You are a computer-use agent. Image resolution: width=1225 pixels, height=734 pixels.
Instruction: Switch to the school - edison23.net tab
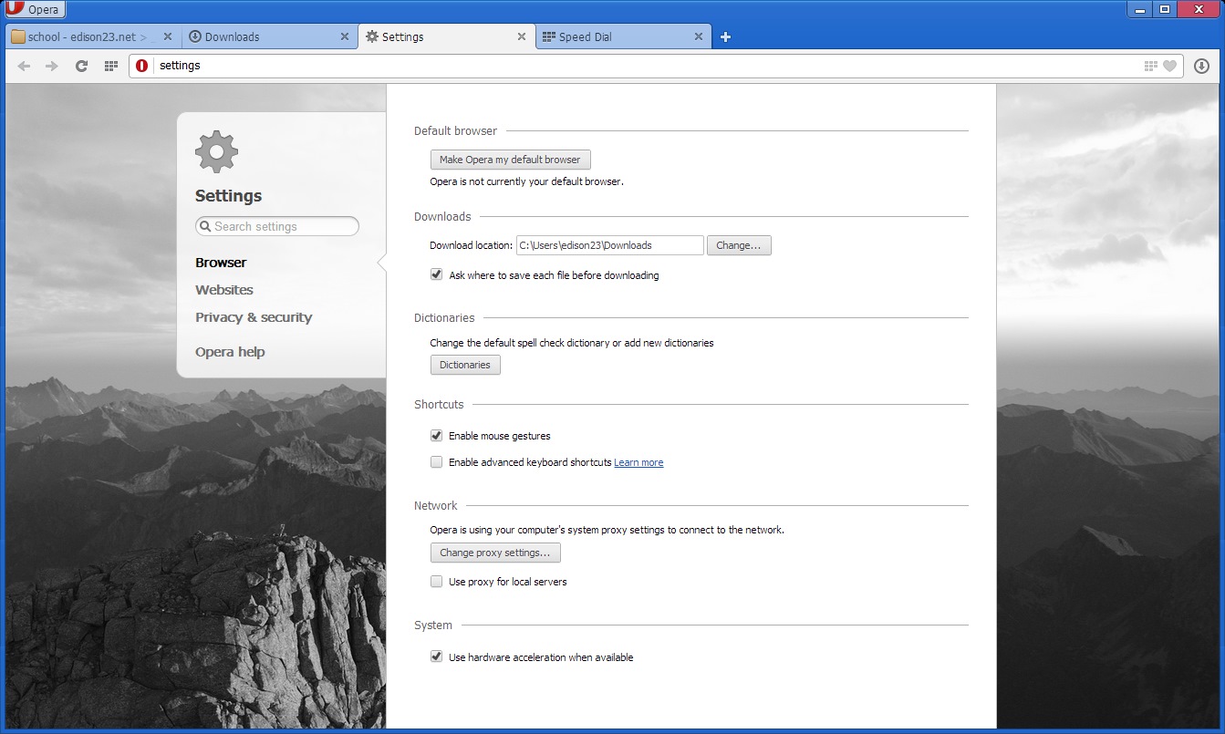pos(92,36)
